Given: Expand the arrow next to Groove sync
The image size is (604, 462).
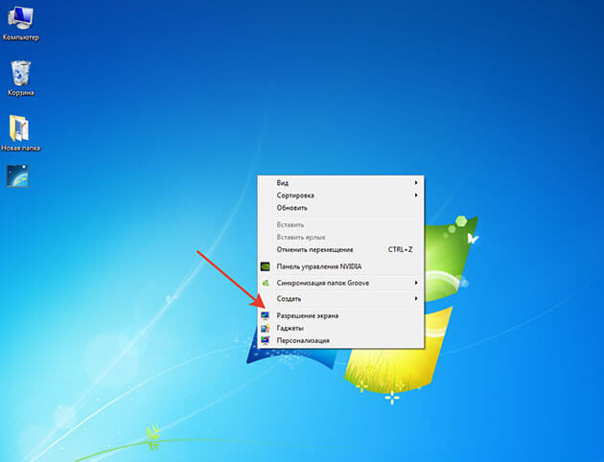Looking at the screenshot, I should (x=416, y=283).
